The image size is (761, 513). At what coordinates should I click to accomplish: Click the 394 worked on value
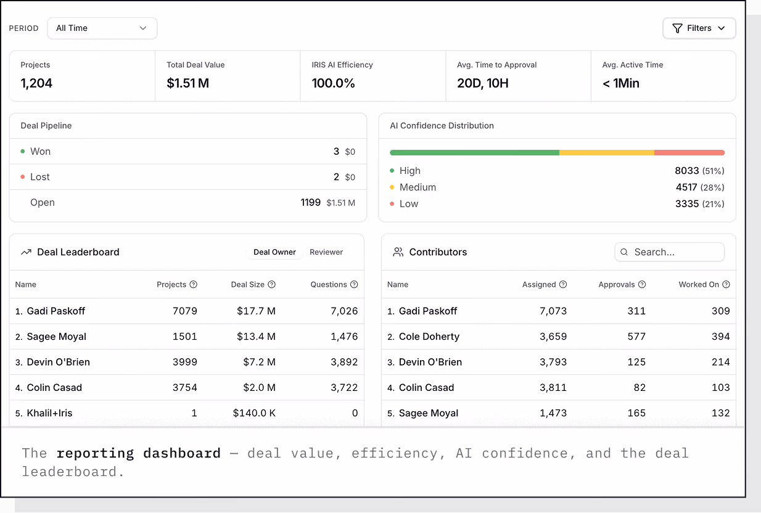720,337
